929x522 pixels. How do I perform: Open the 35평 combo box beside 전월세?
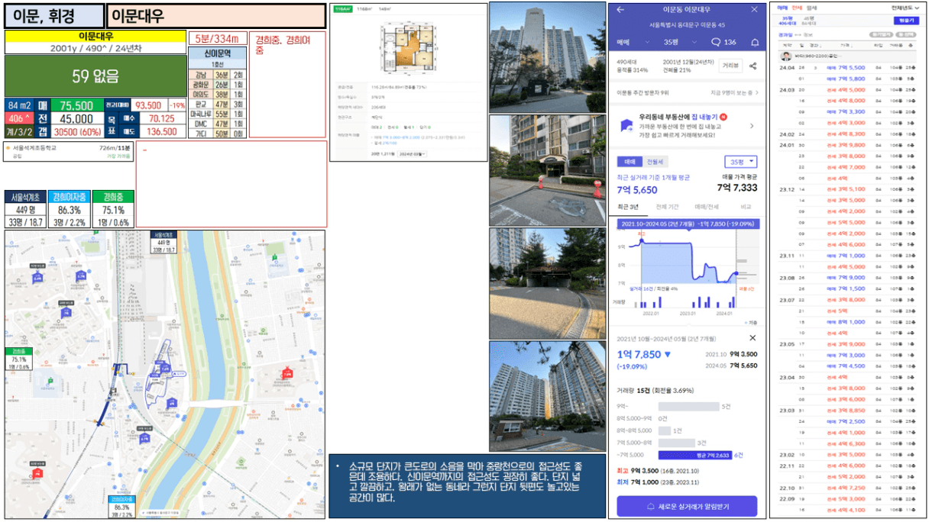coord(740,162)
